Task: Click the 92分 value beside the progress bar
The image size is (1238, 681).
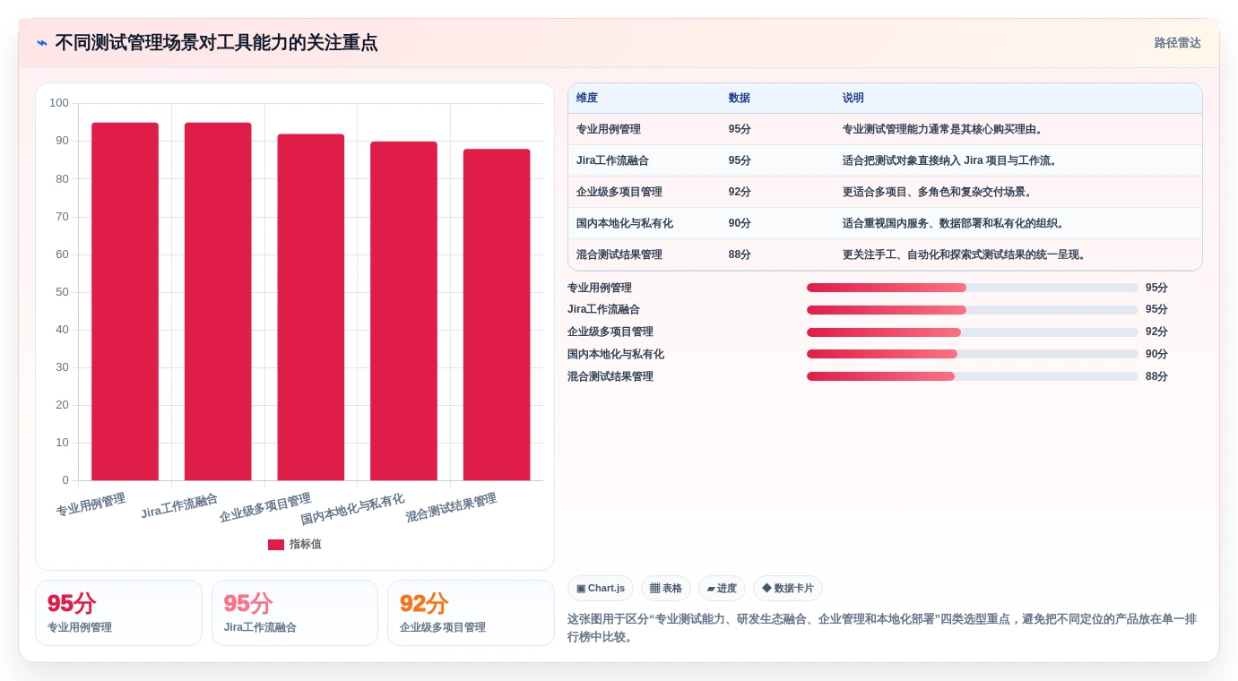Action: point(1156,332)
